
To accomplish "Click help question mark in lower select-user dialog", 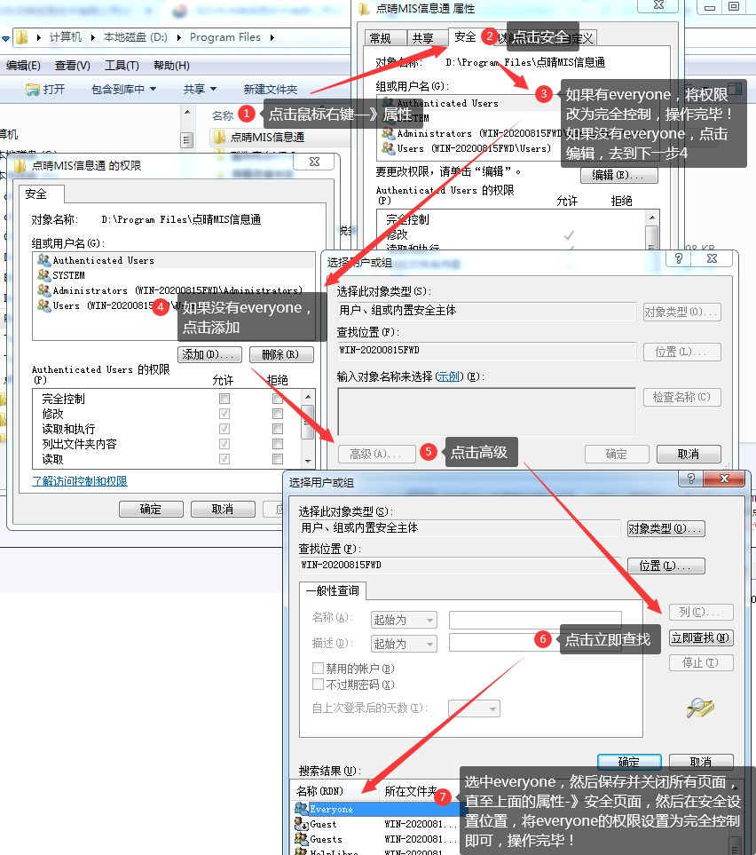I will (691, 479).
